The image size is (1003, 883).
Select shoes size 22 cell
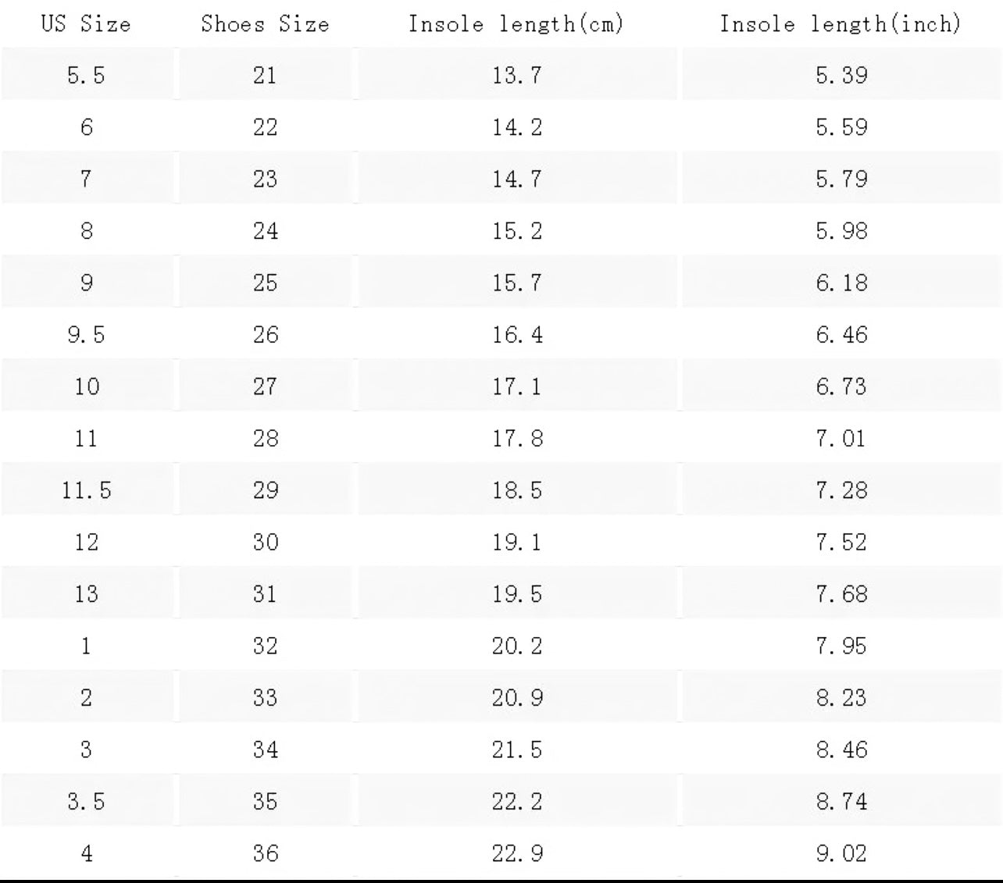click(265, 127)
